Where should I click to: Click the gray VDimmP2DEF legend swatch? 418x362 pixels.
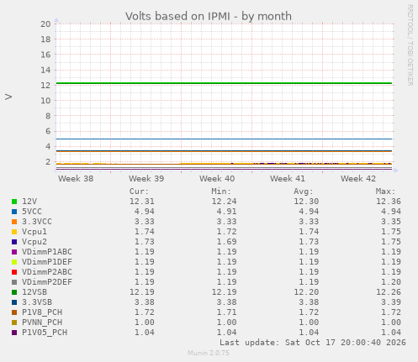point(14,282)
